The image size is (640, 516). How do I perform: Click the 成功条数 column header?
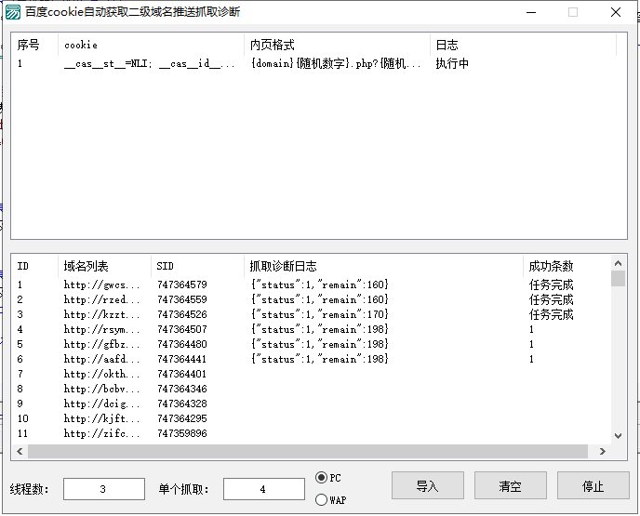click(x=567, y=266)
